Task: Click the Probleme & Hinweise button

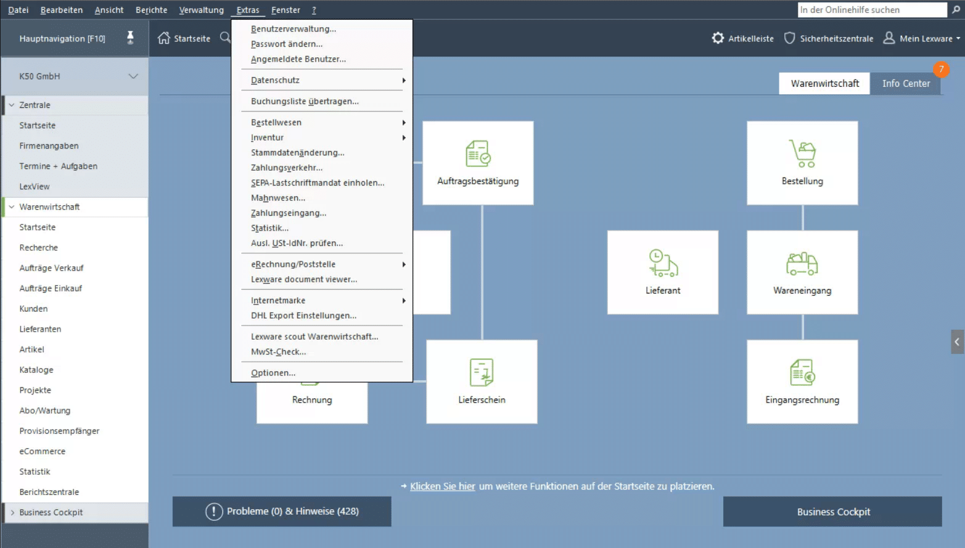Action: [x=282, y=512]
